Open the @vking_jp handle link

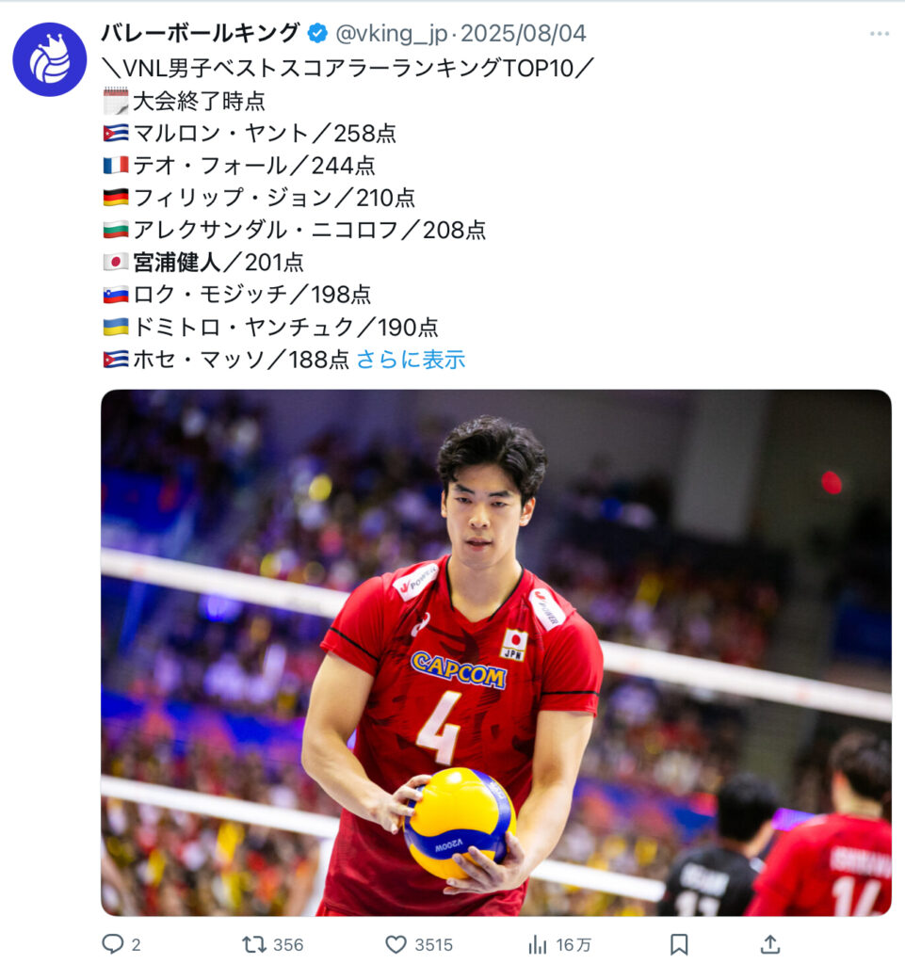(392, 34)
